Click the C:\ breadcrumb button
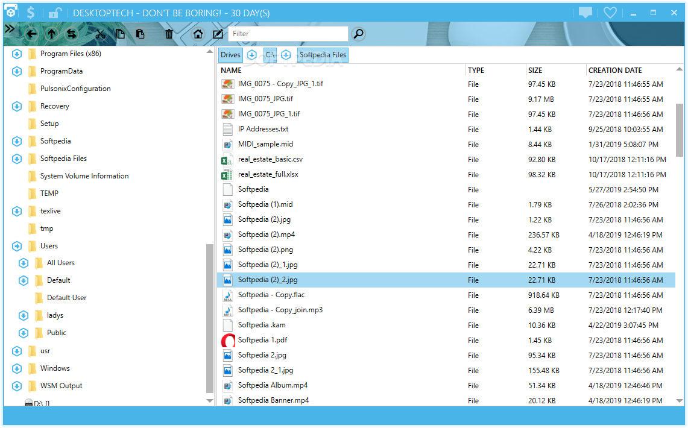The width and height of the screenshot is (688, 428). (270, 55)
